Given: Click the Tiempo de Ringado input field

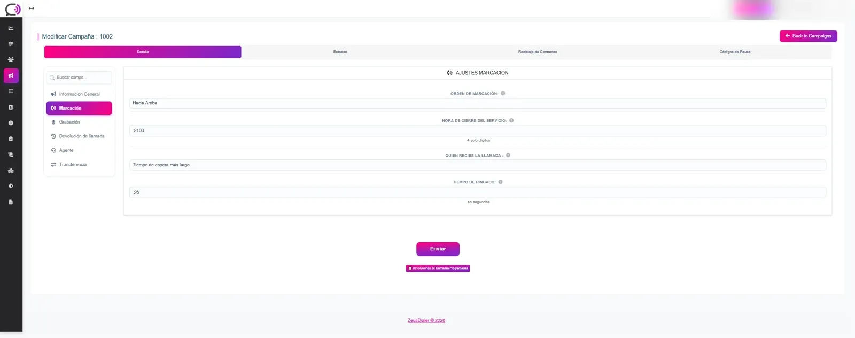Looking at the screenshot, I should [478, 193].
